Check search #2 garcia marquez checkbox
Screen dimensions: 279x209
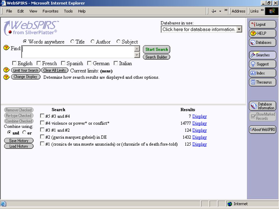pos(42,137)
